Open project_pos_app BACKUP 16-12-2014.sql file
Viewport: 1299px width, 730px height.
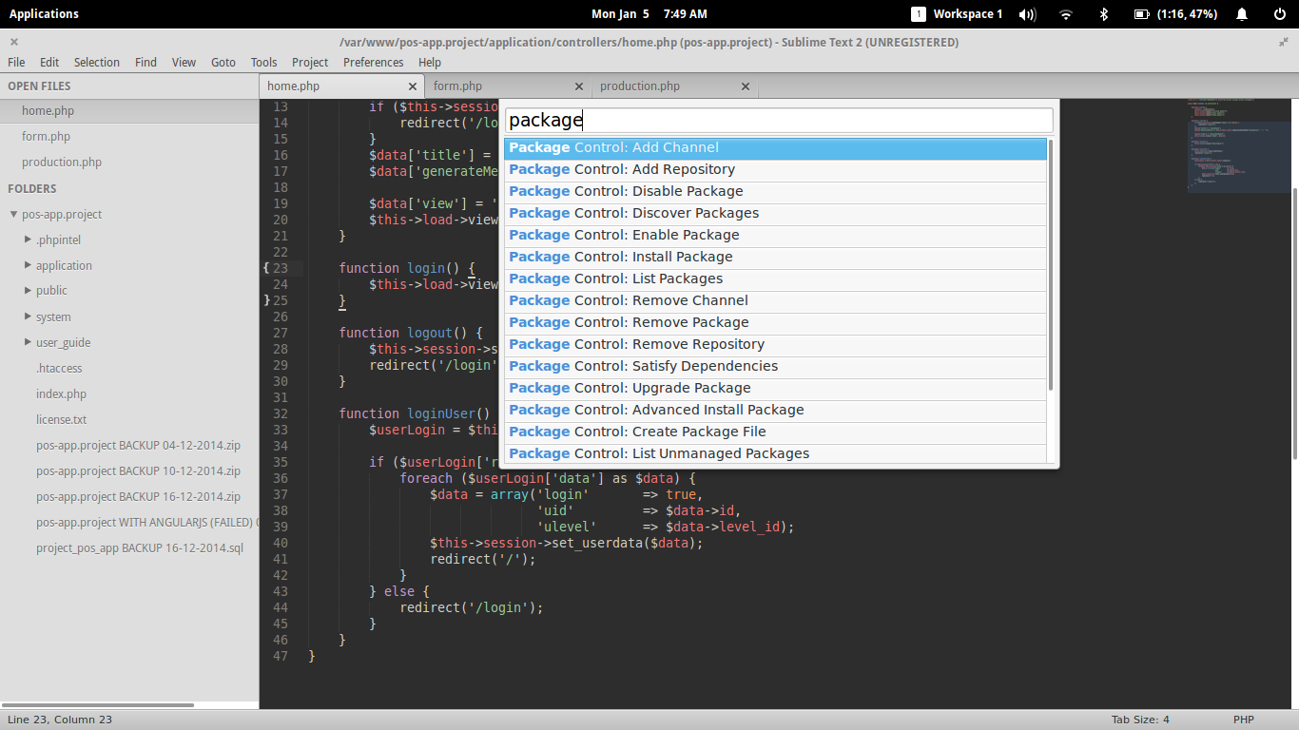coord(140,548)
